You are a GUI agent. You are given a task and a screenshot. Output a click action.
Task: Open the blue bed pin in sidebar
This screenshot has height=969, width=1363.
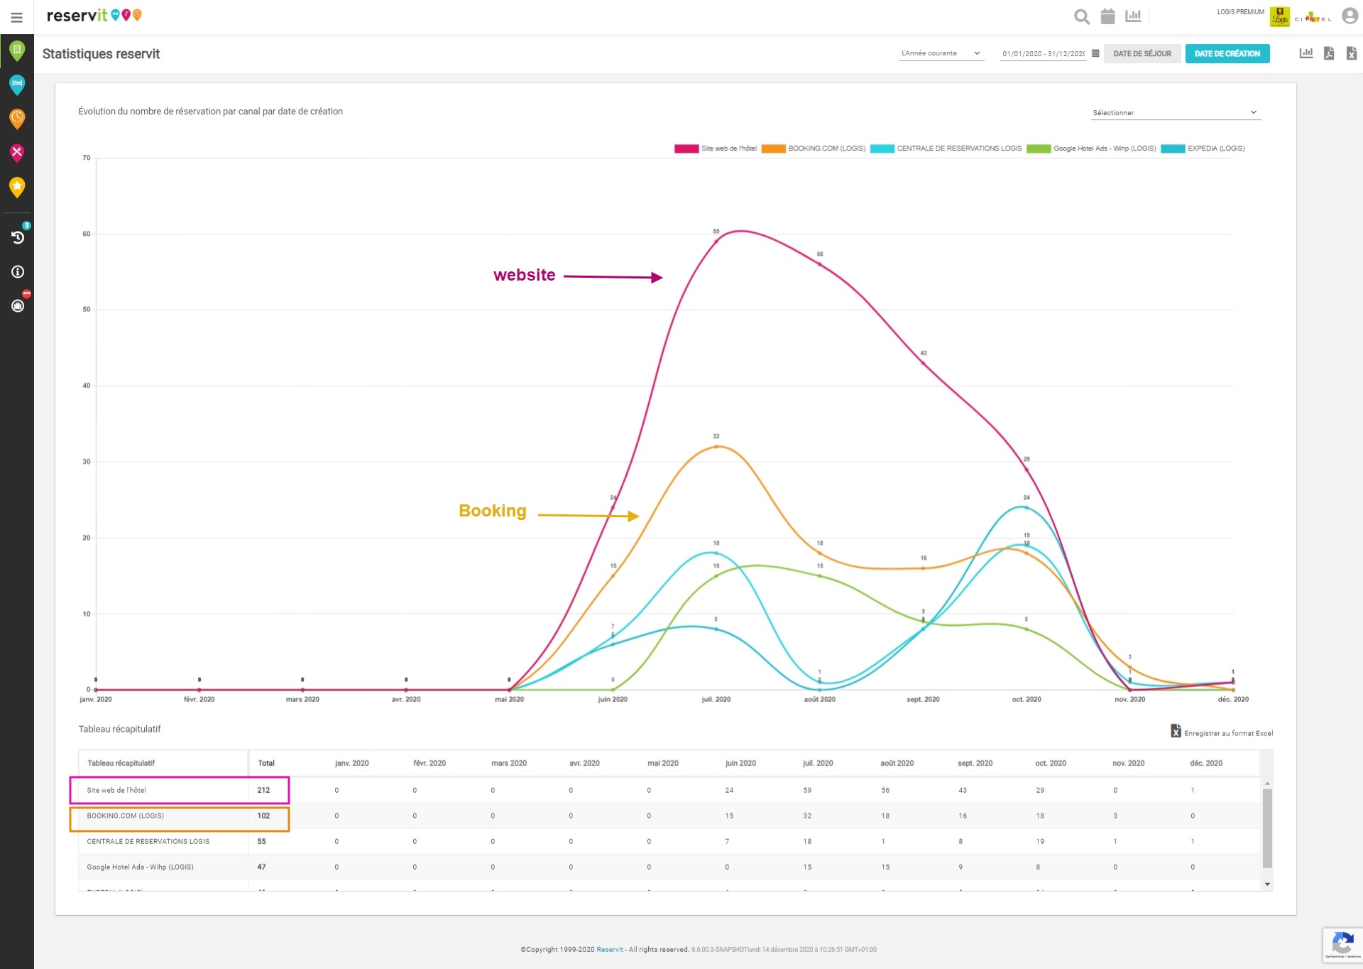[x=17, y=85]
